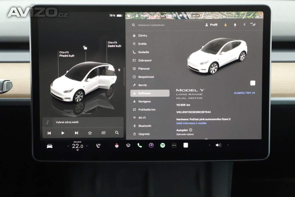The height and width of the screenshot is (197, 295).
Task: Tap the odometer reading 112 806 km
Action: [x=183, y=105]
